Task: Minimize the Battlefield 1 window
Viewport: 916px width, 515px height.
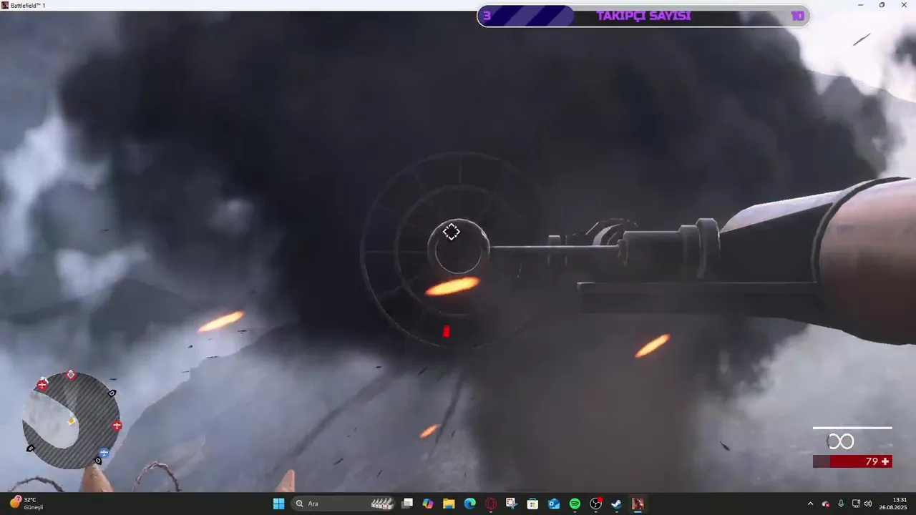Action: point(861,5)
